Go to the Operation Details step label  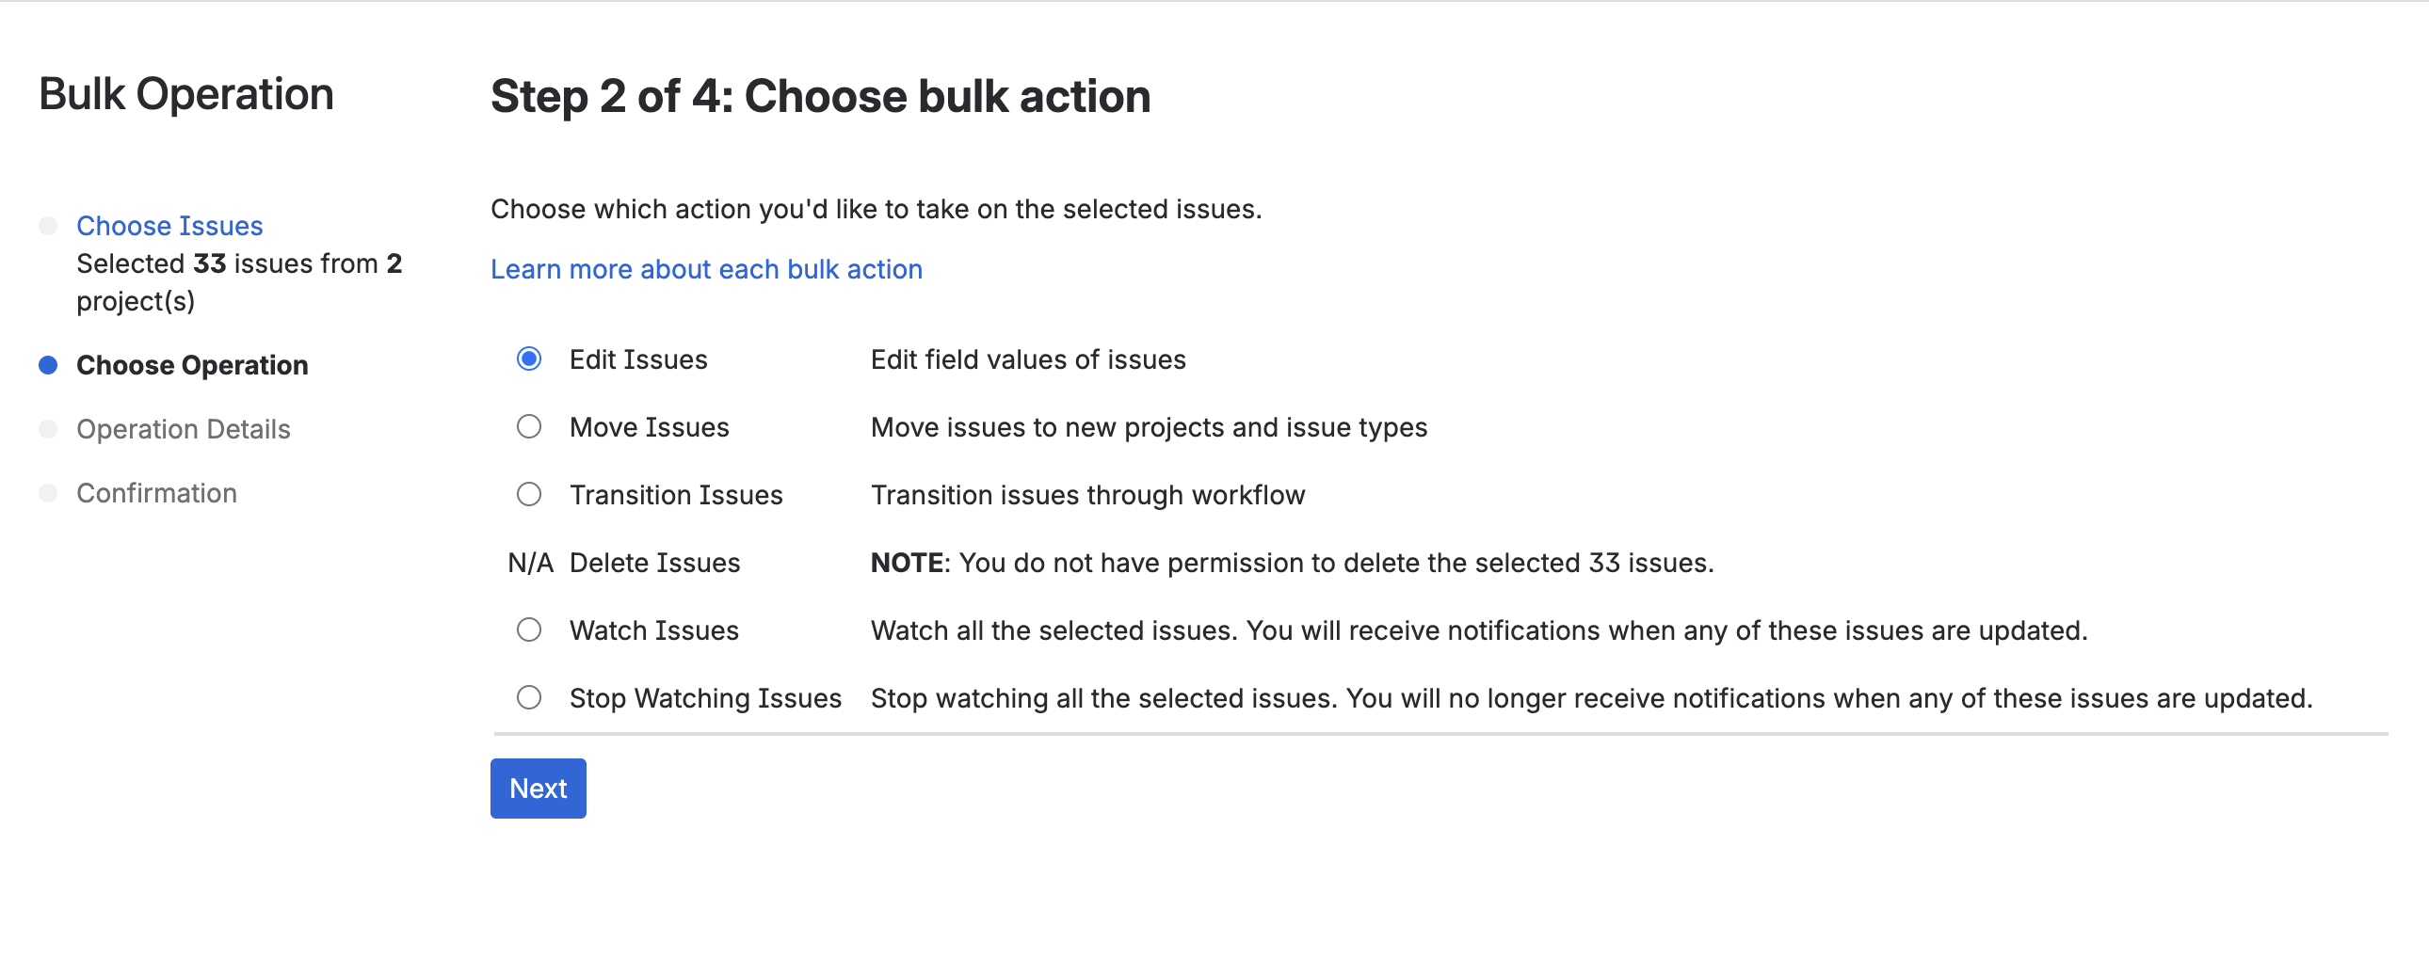pos(183,430)
